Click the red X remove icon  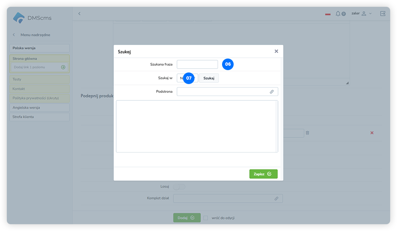pos(372,133)
